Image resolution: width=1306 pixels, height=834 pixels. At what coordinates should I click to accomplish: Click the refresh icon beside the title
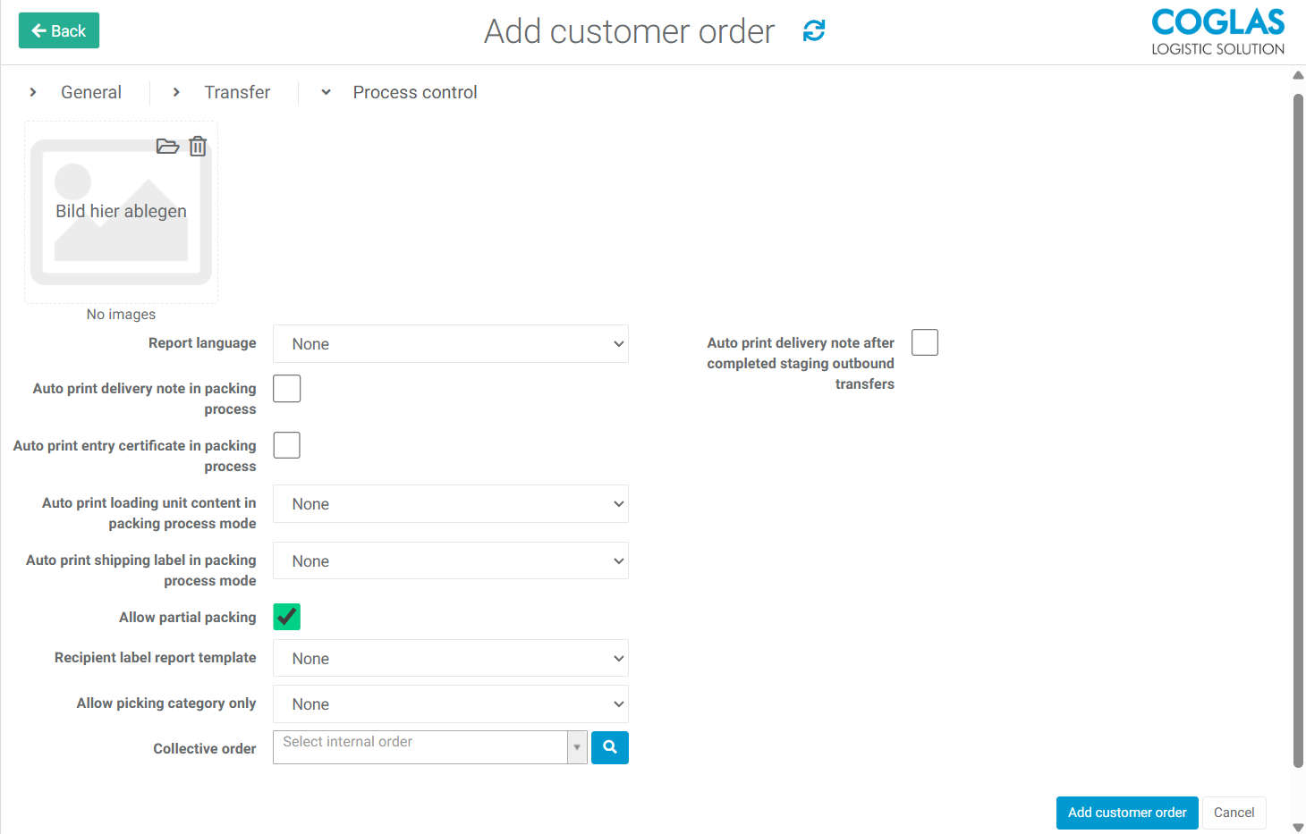(813, 31)
